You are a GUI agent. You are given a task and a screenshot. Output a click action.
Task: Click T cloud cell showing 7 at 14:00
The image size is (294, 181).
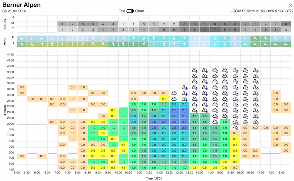205,29
